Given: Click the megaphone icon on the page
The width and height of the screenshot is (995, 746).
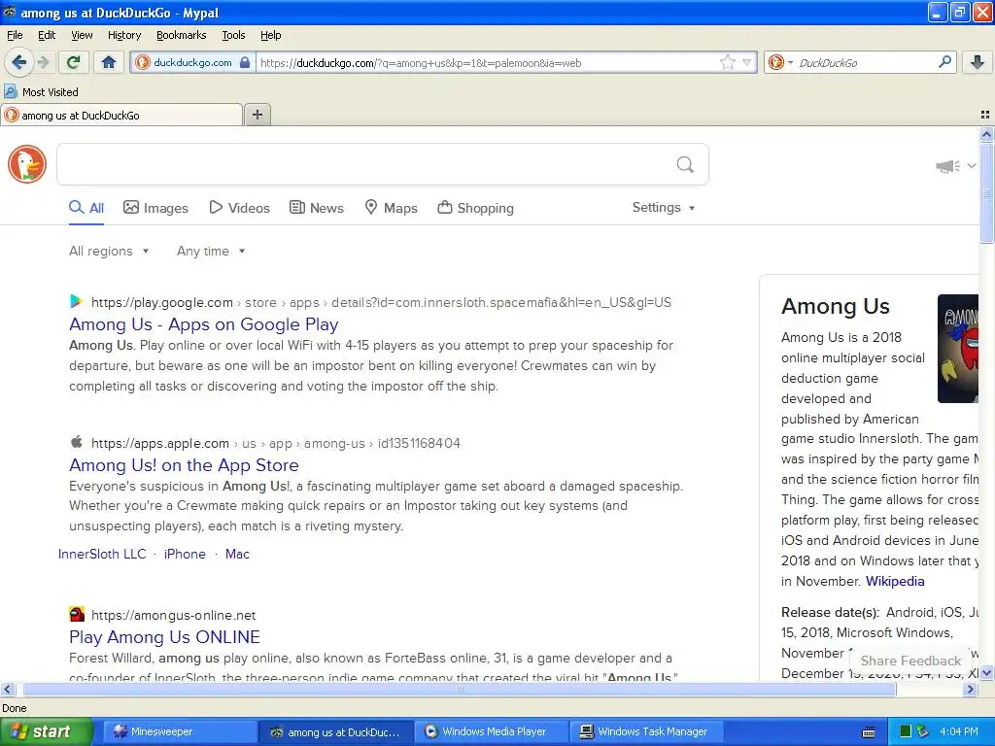Looking at the screenshot, I should coord(948,166).
